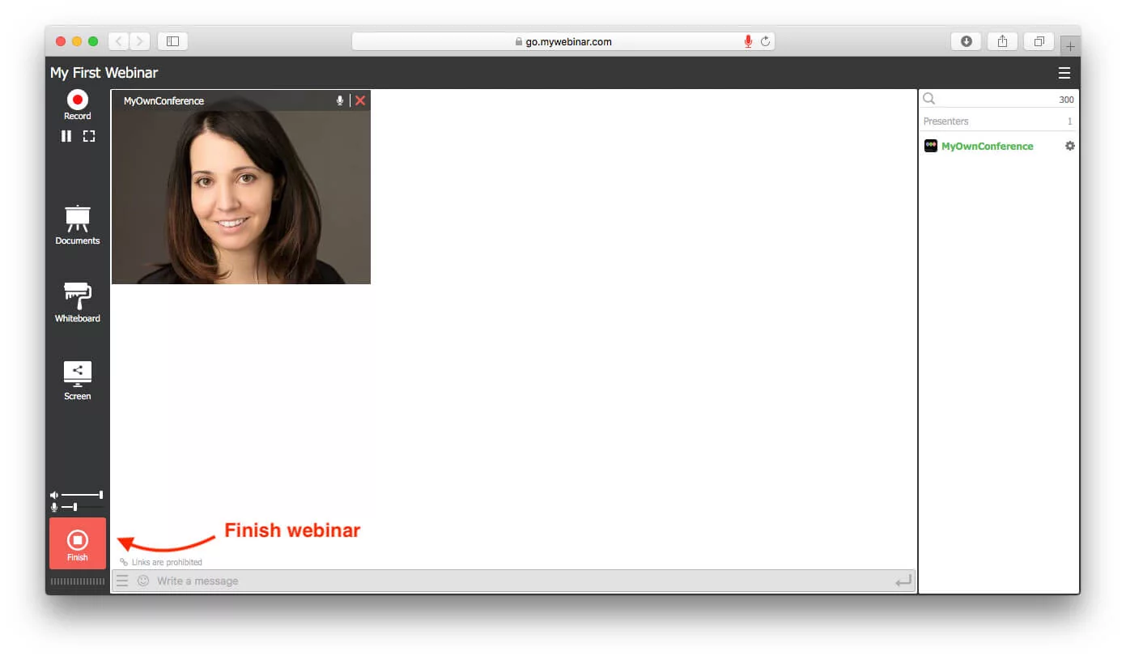Open presenter settings with the gear icon
The image size is (1126, 660).
pyautogui.click(x=1069, y=146)
